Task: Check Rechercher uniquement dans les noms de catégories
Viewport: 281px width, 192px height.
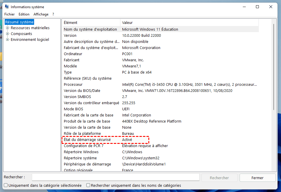Action: coord(88,185)
